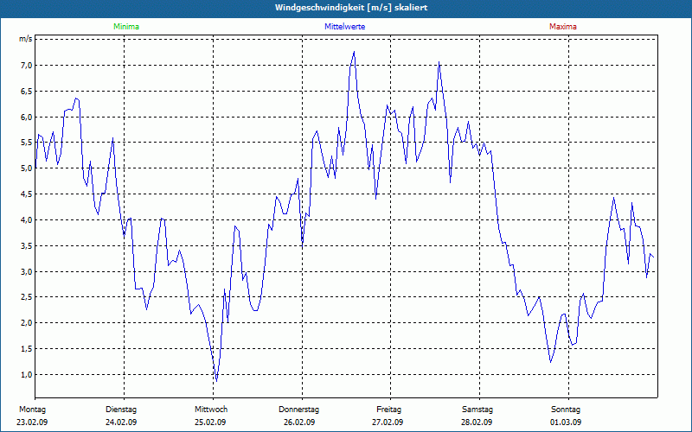Click the 25.02.09 date label
Image resolution: width=692 pixels, height=432 pixels.
click(x=210, y=422)
